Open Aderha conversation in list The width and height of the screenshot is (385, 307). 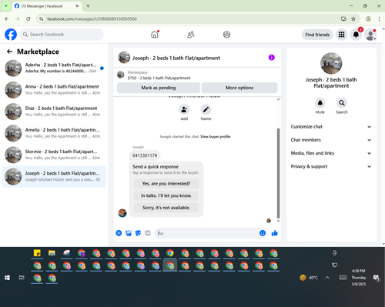pos(54,68)
